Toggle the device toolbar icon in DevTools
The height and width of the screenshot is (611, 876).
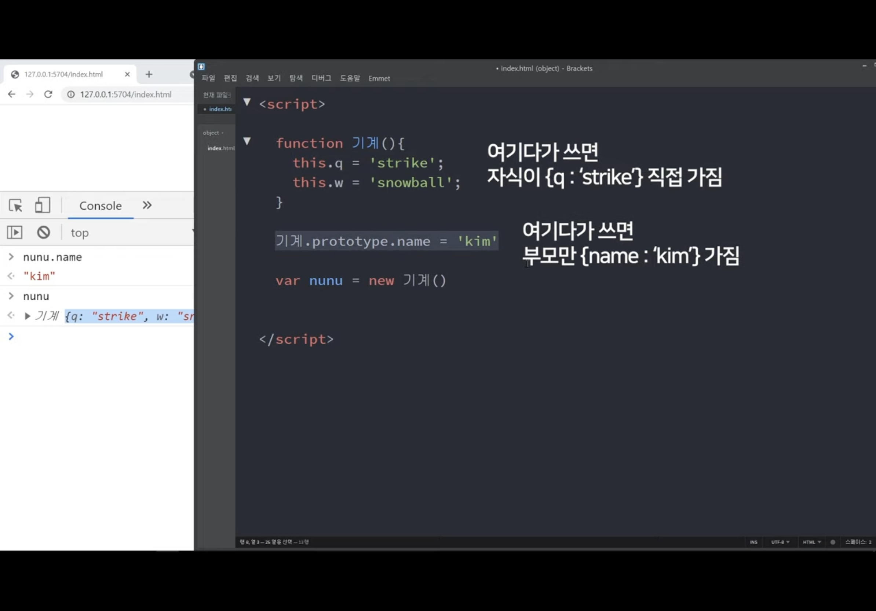42,205
